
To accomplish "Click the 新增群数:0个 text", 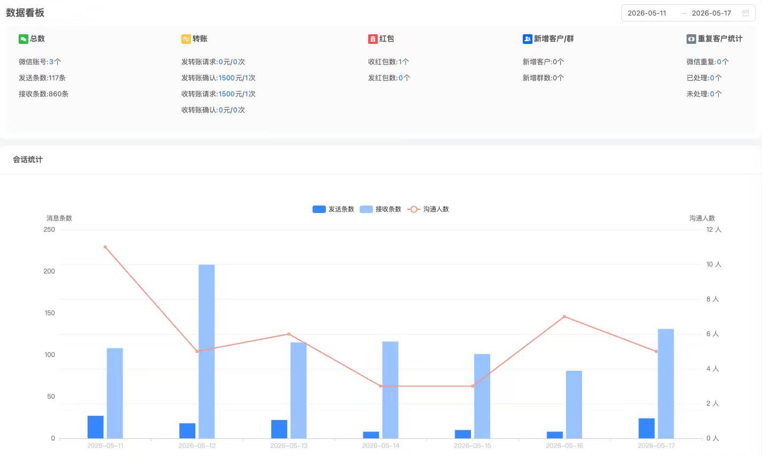I will 543,78.
